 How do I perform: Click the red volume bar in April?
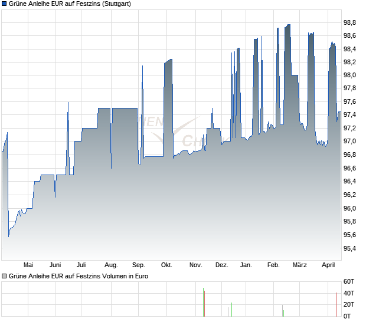coord(337,304)
